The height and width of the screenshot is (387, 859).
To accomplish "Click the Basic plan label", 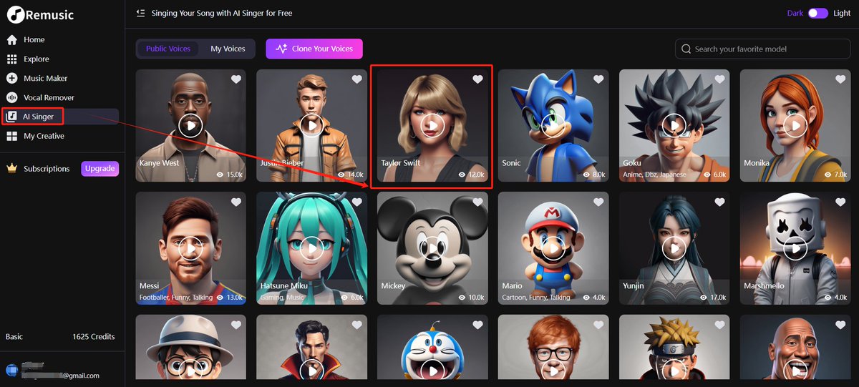I will pyautogui.click(x=14, y=336).
